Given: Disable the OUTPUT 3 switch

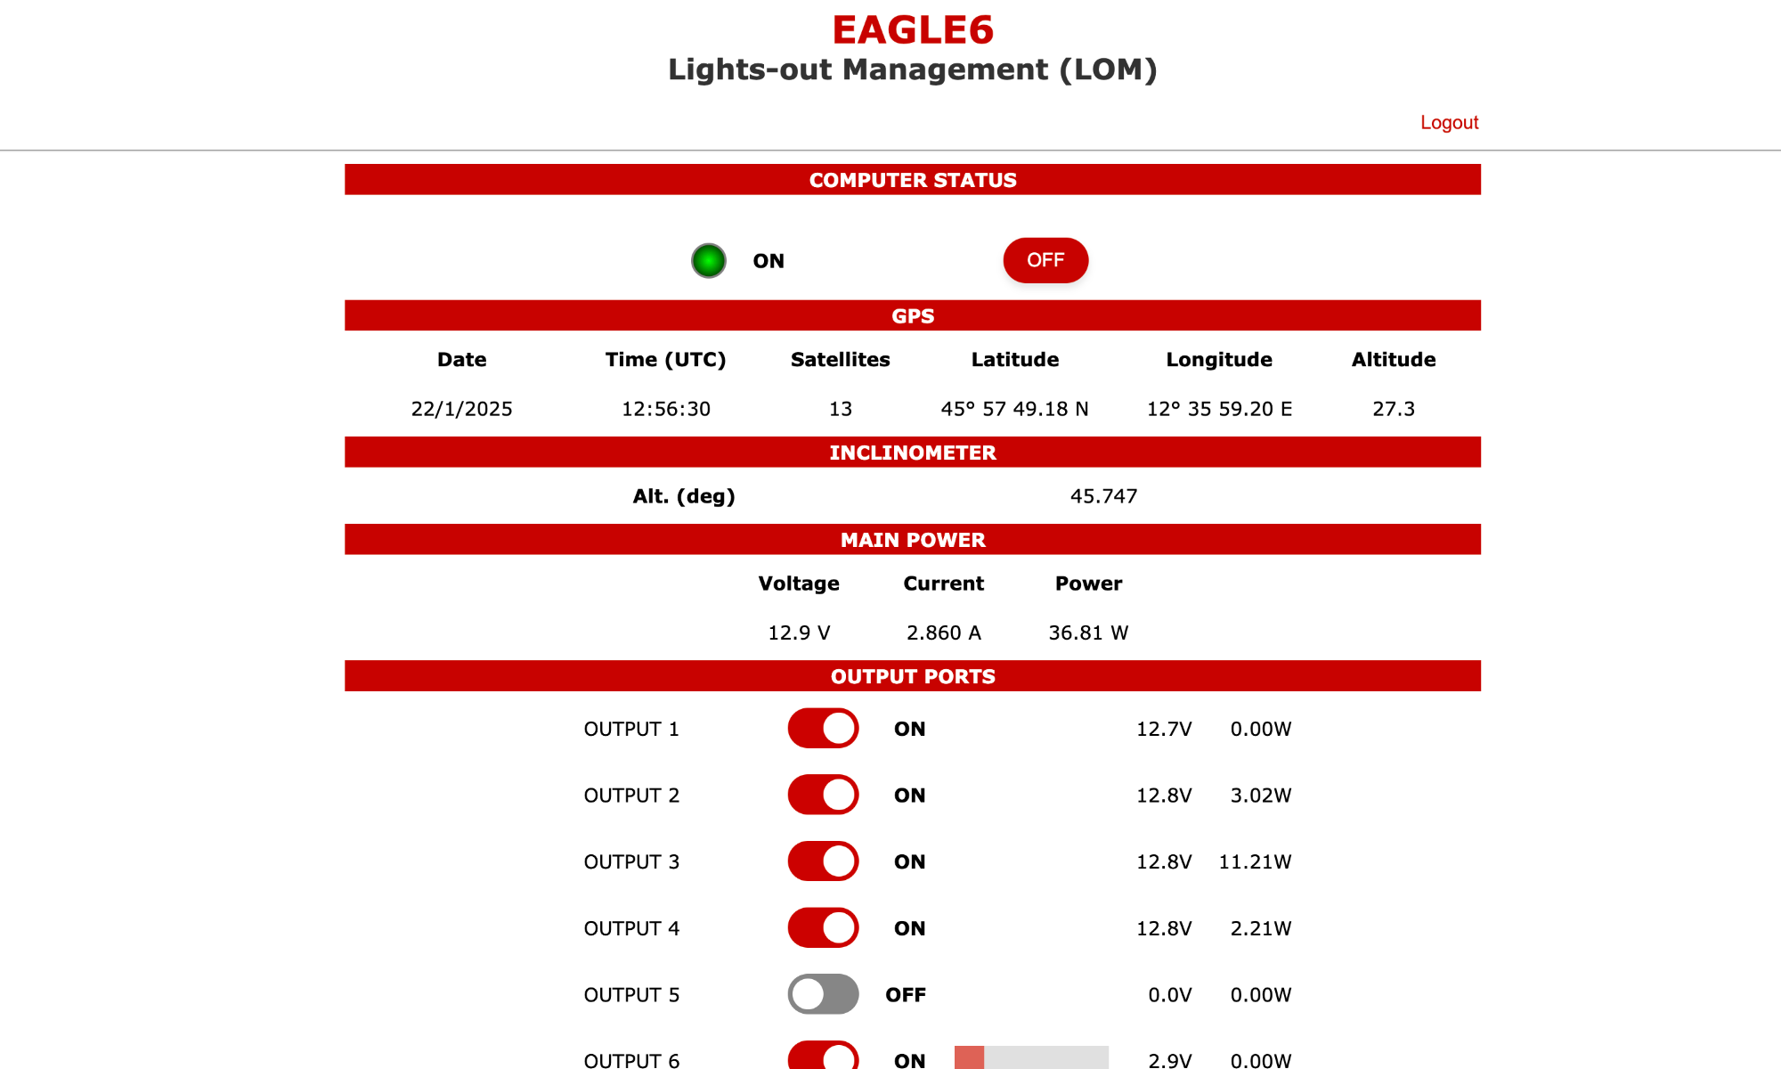Looking at the screenshot, I should coord(823,861).
